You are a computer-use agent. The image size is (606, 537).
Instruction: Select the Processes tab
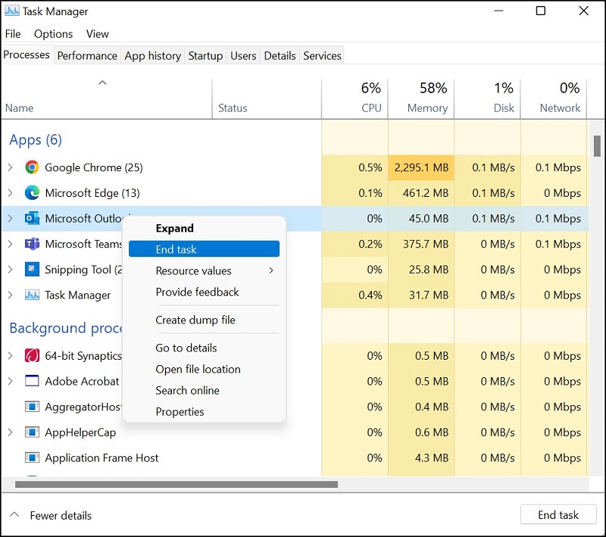27,55
